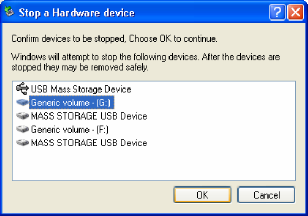The height and width of the screenshot is (216, 308).
Task: Cancel stopping the hardware devices
Action: click(x=266, y=195)
